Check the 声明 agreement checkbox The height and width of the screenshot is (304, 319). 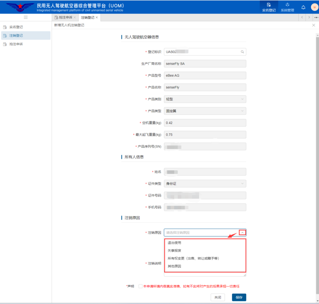click(x=140, y=286)
